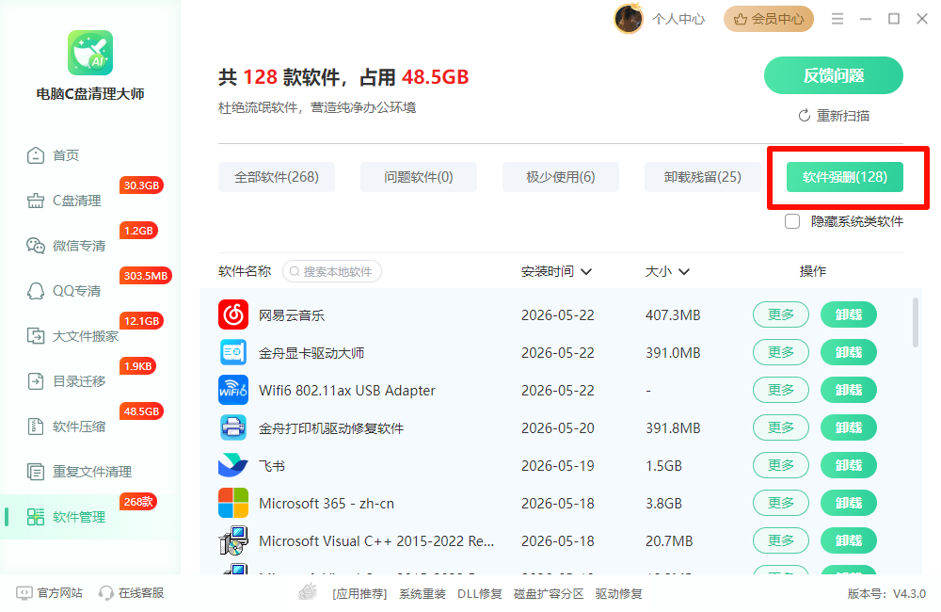Click the Microsoft Visual C++ 2015-2022 installer icon
The image size is (941, 612).
(x=233, y=540)
